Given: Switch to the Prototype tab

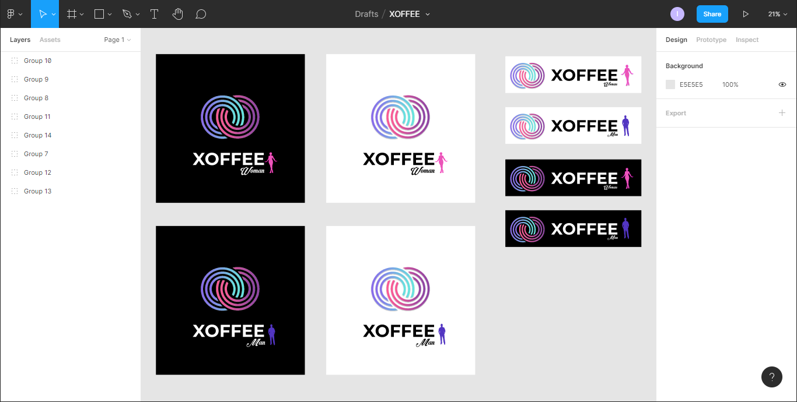Looking at the screenshot, I should pos(711,40).
